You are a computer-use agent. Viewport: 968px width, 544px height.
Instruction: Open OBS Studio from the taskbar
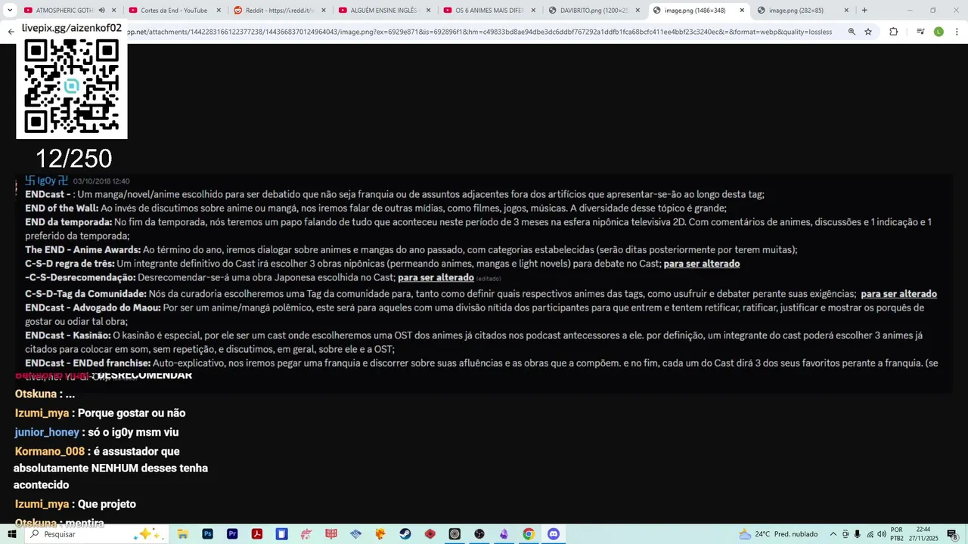click(479, 534)
